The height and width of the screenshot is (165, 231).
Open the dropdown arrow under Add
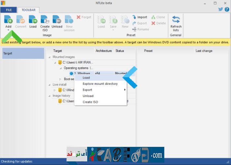point(9,30)
